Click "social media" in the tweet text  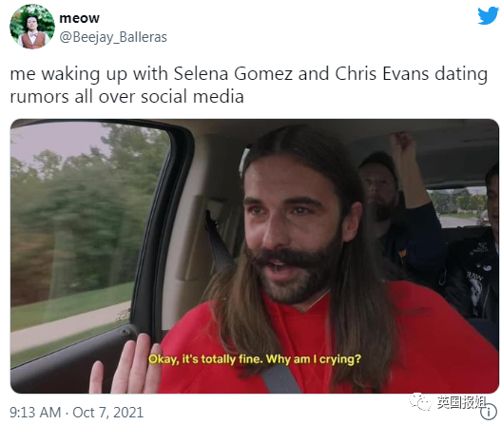[192, 96]
